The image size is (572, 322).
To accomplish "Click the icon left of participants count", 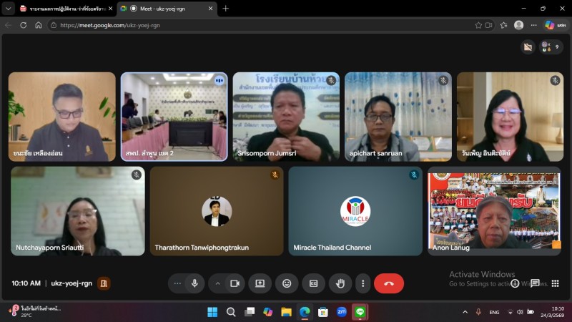I will tap(528, 47).
